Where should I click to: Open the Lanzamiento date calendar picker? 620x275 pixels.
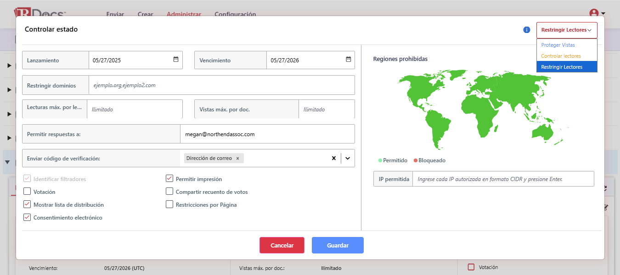176,60
